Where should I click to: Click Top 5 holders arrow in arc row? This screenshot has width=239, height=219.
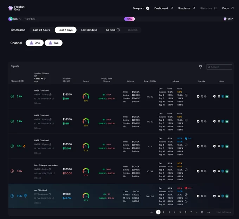pos(186,198)
